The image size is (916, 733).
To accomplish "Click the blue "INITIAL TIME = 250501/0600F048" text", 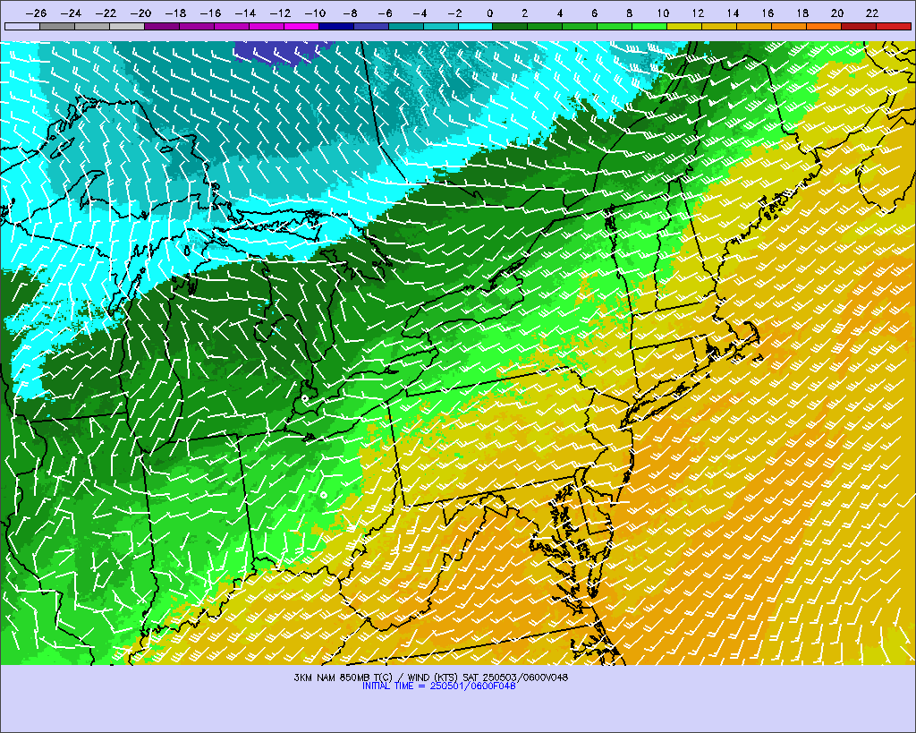I will coord(438,686).
